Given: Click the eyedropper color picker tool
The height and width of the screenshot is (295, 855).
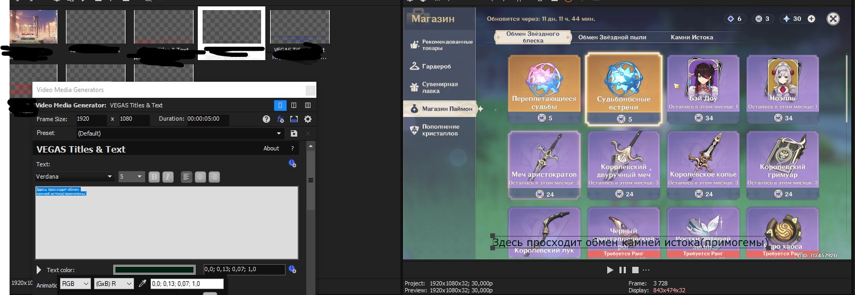Looking at the screenshot, I should (x=142, y=284).
